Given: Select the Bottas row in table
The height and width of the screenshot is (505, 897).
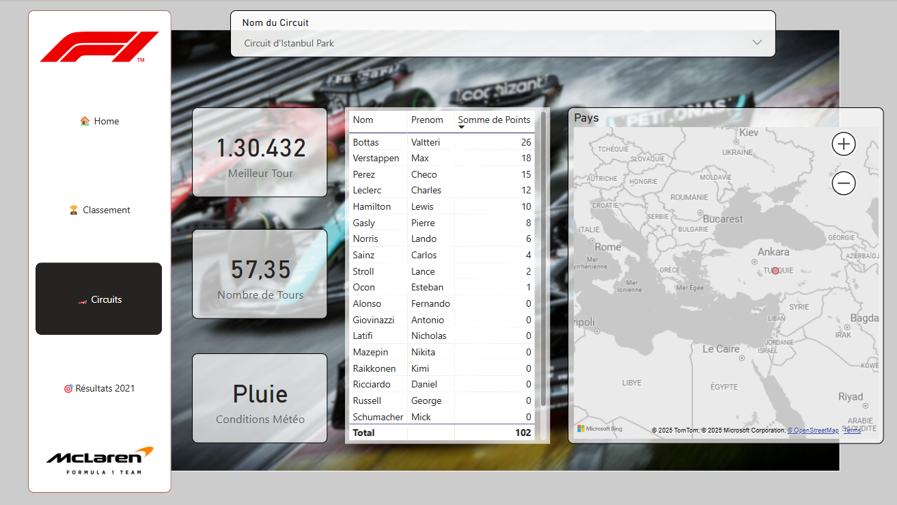Looking at the screenshot, I should click(x=365, y=142).
